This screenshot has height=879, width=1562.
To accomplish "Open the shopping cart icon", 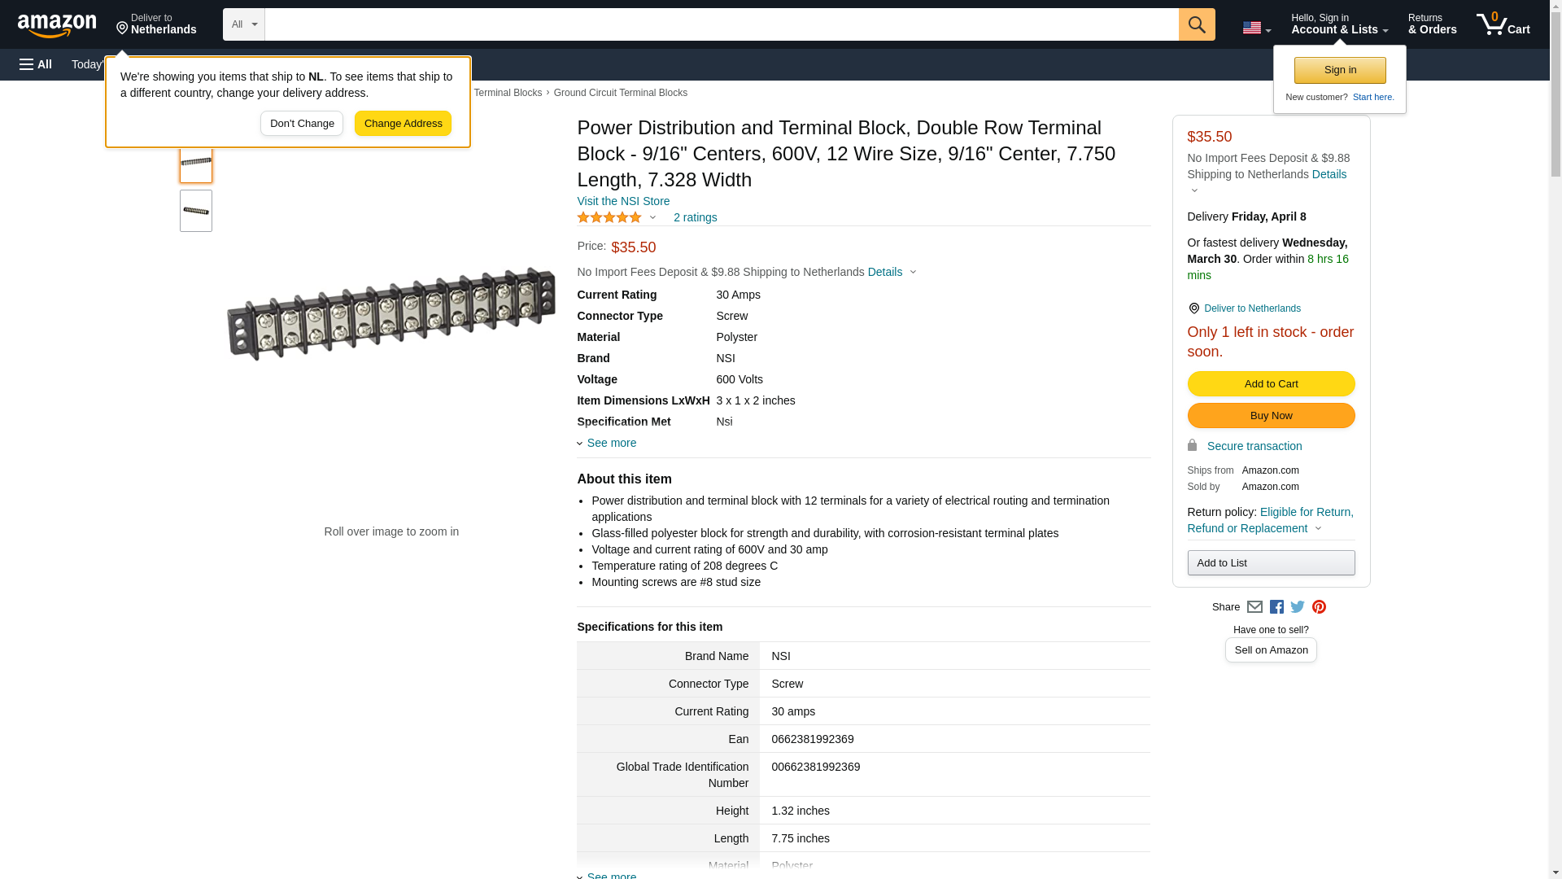I will 1503,24.
